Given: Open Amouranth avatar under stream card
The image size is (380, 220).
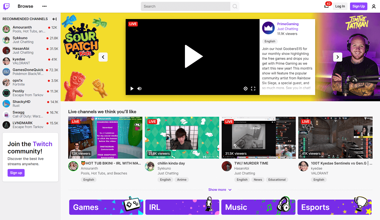Looking at the screenshot, I should click(73, 166).
